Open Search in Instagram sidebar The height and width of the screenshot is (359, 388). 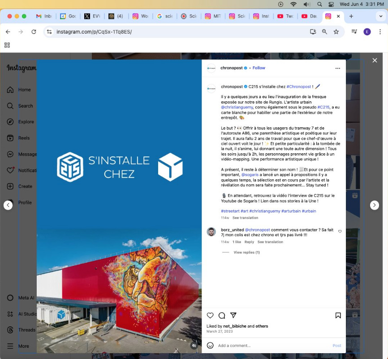pyautogui.click(x=20, y=106)
